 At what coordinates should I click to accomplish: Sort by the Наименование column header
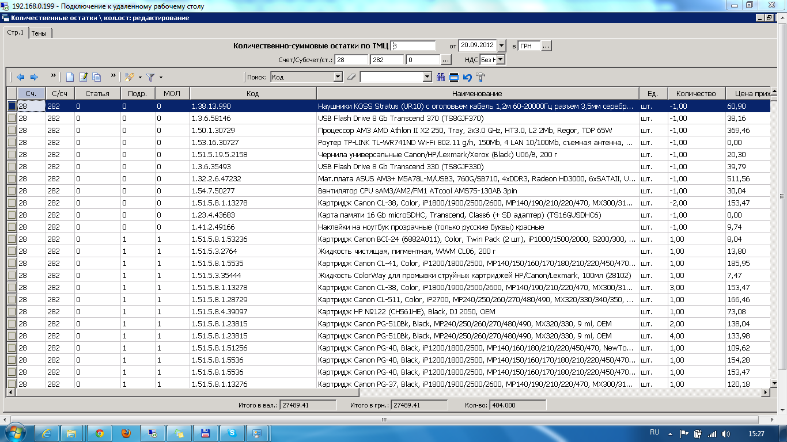pyautogui.click(x=477, y=93)
